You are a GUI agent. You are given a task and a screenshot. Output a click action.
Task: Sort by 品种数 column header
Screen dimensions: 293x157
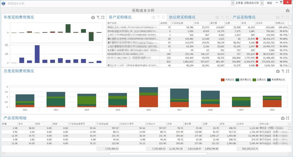pyautogui.click(x=165, y=23)
